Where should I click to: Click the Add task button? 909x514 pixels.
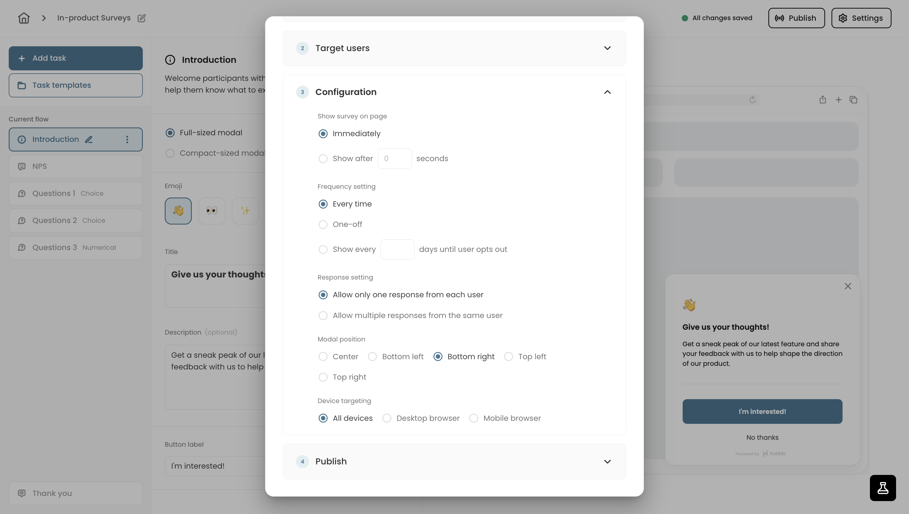click(x=75, y=58)
